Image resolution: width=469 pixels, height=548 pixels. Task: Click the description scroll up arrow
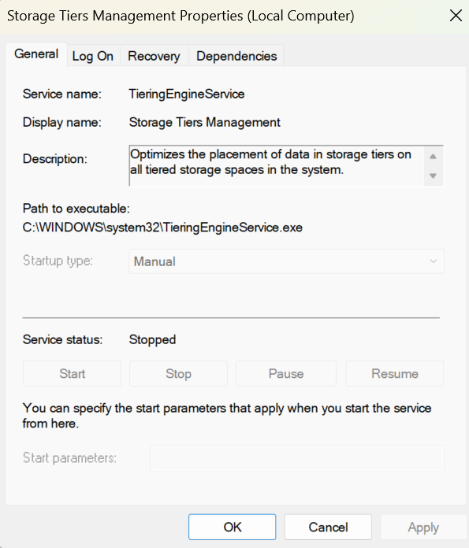pos(433,157)
